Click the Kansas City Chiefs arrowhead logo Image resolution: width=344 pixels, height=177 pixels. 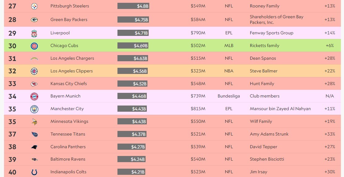tap(34, 84)
